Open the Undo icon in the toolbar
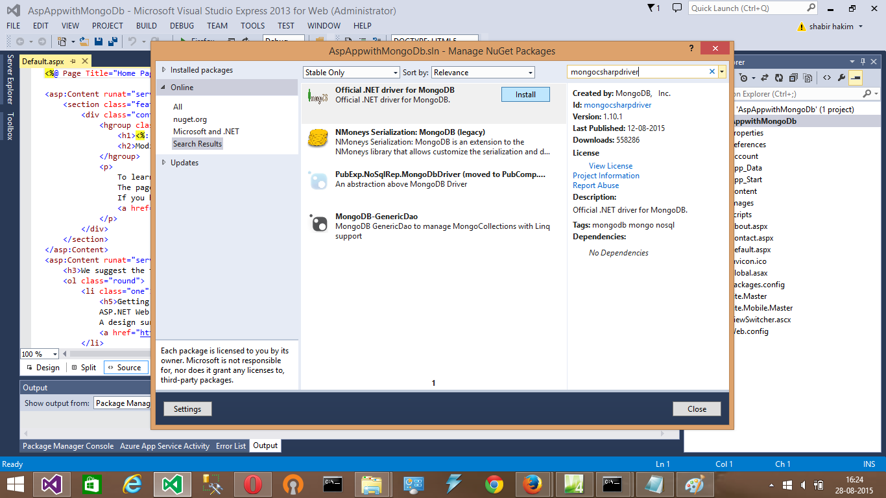This screenshot has height=498, width=886. click(132, 41)
